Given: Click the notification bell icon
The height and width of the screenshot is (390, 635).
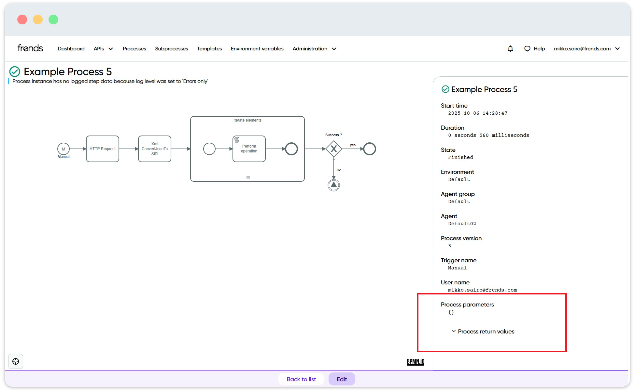Looking at the screenshot, I should pos(510,49).
